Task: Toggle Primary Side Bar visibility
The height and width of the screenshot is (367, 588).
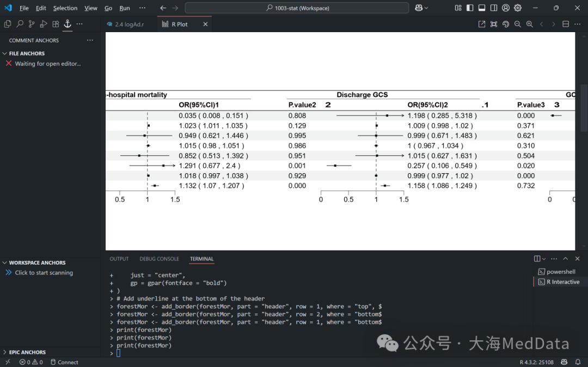Action: pos(470,8)
